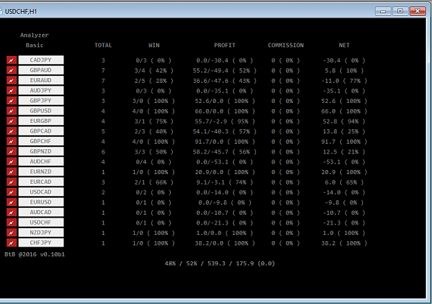The width and height of the screenshot is (432, 304).
Task: Select the GBPJPY symbol button
Action: point(41,101)
